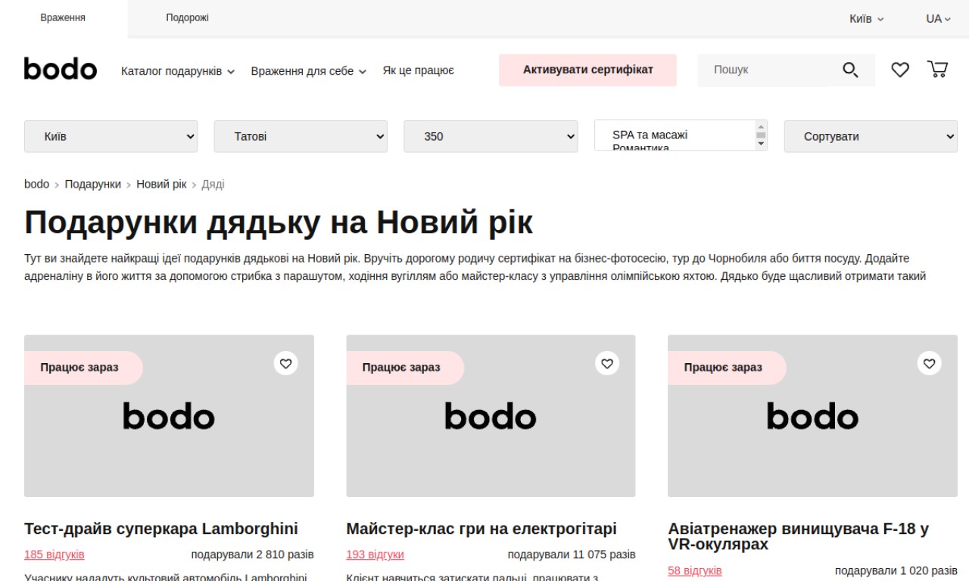Add electric guitar masterclass card to favorites
The image size is (969, 581).
point(607,363)
